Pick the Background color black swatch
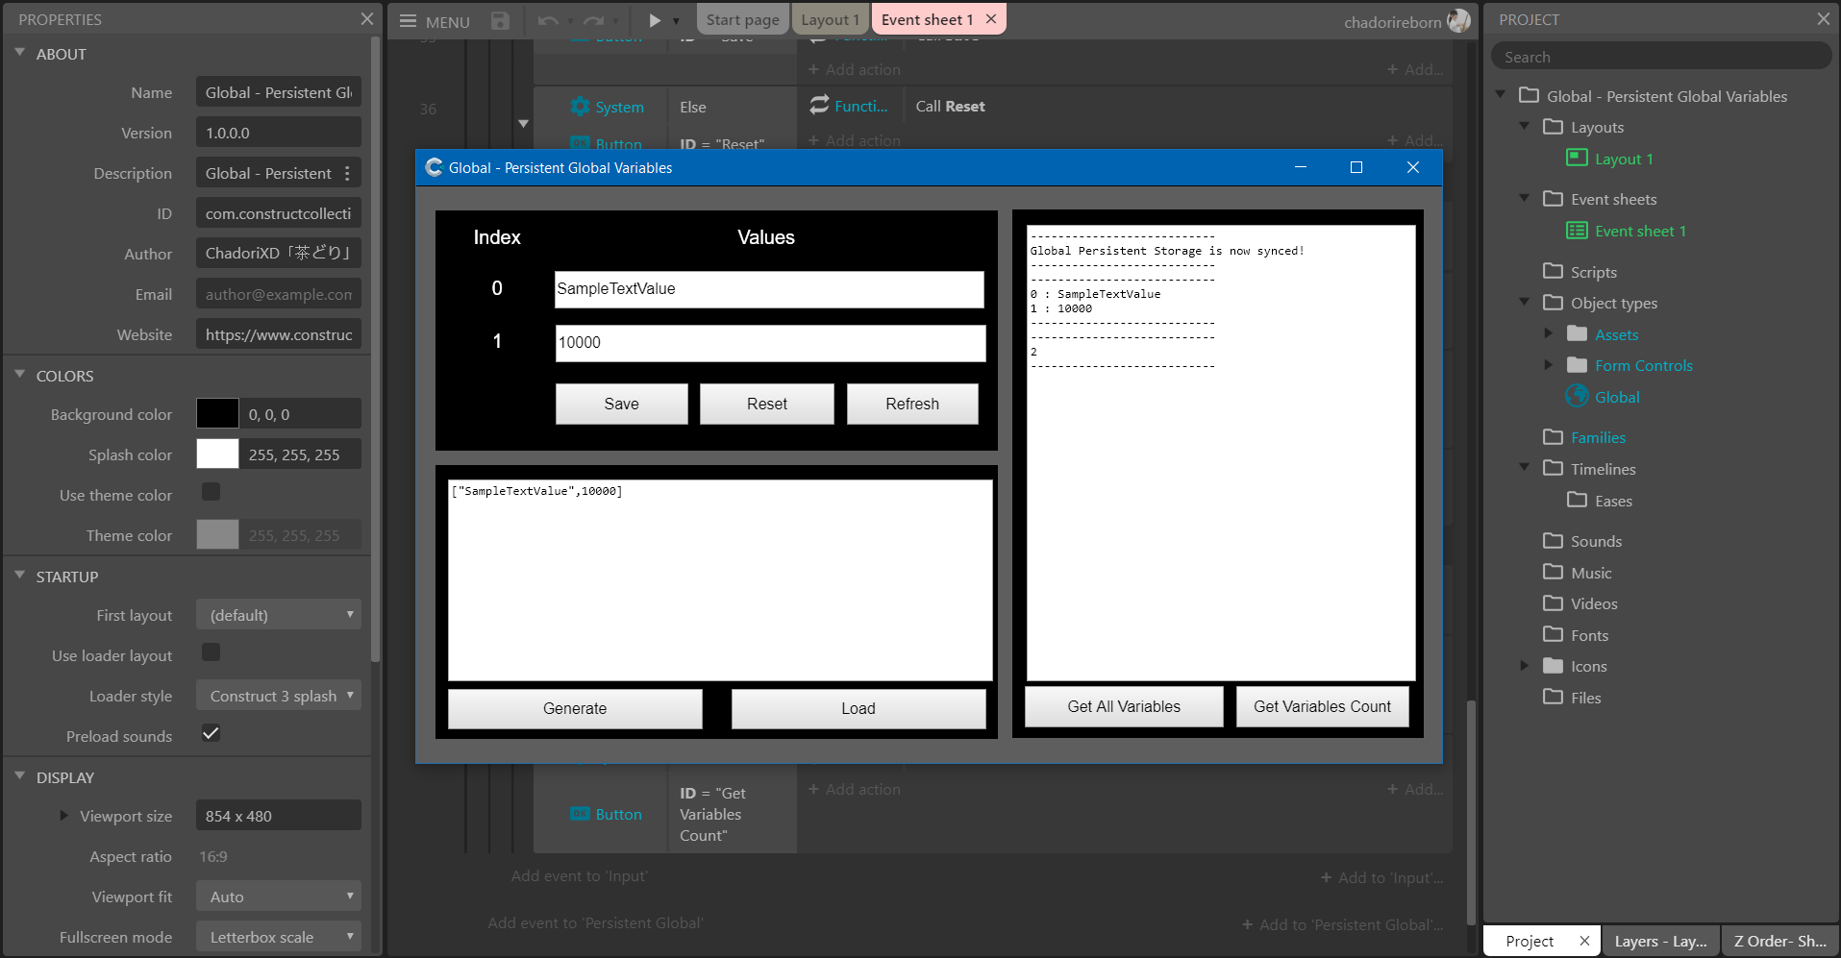Viewport: 1841px width, 958px height. (x=217, y=413)
